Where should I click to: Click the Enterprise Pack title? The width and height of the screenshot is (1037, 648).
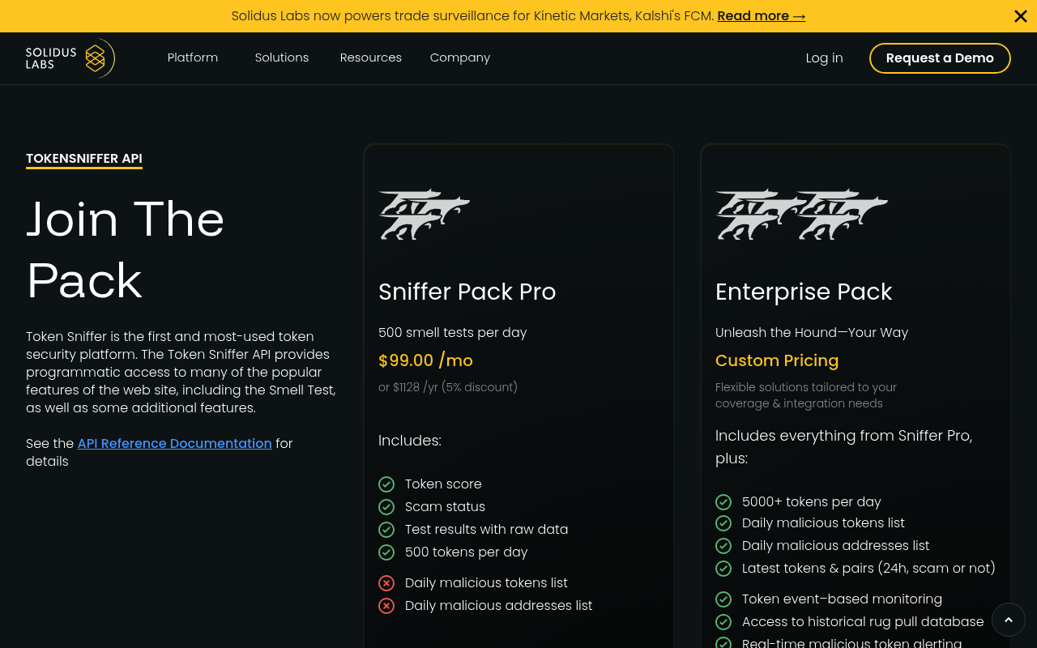click(x=804, y=292)
